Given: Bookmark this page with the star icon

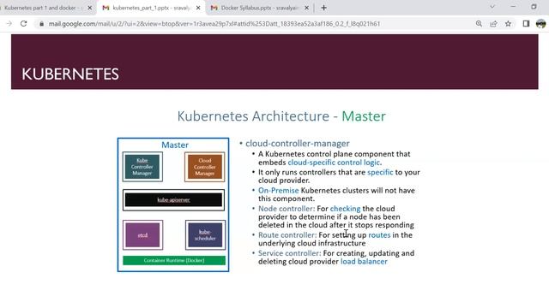Looking at the screenshot, I should [x=508, y=24].
